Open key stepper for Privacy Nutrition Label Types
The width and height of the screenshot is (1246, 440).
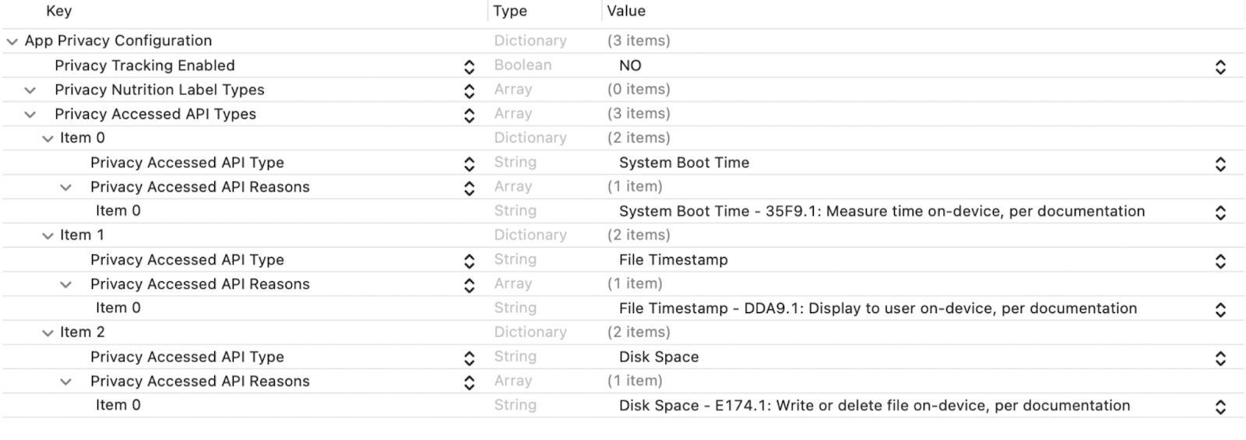pyautogui.click(x=469, y=91)
